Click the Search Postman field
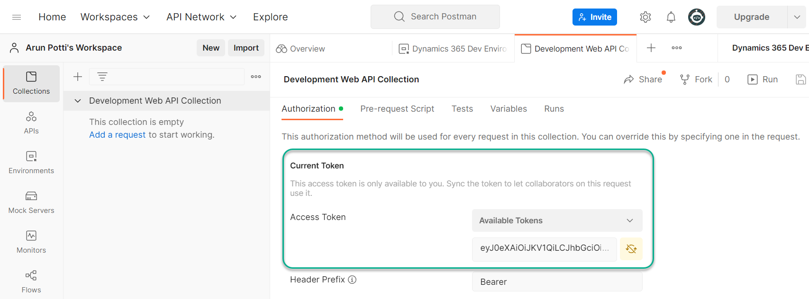The image size is (809, 299). (435, 17)
